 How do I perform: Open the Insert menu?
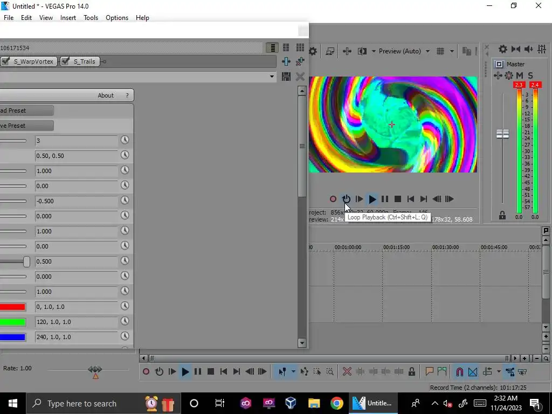(x=68, y=18)
